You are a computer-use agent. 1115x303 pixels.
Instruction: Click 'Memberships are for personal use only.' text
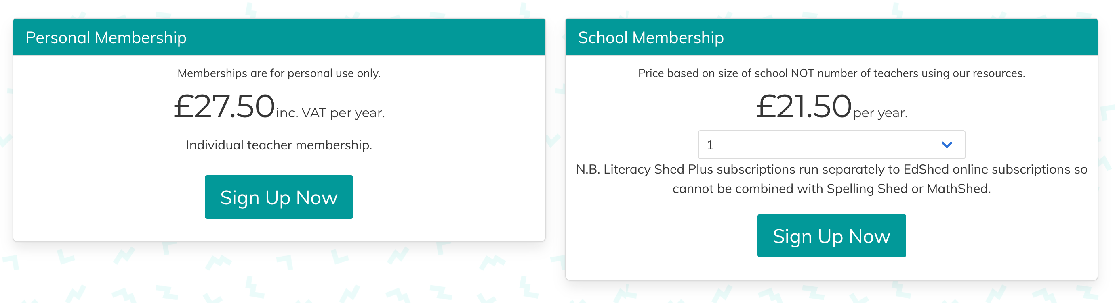pos(279,73)
